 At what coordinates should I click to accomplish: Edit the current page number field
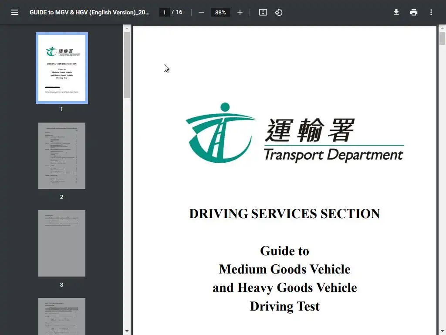coord(164,12)
